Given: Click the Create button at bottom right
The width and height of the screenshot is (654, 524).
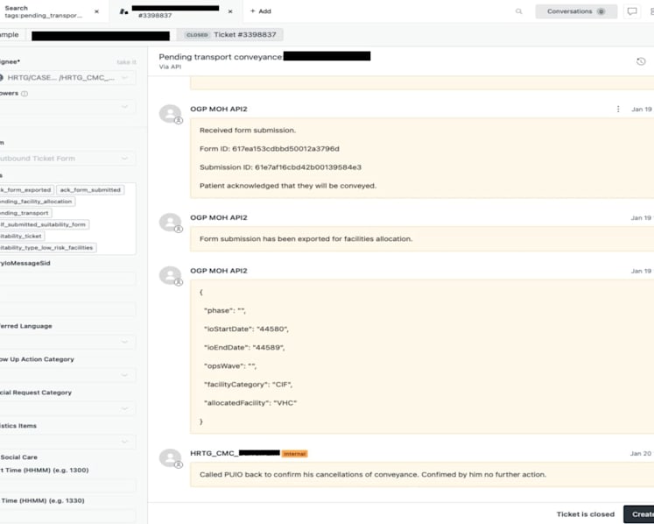Looking at the screenshot, I should click(639, 514).
